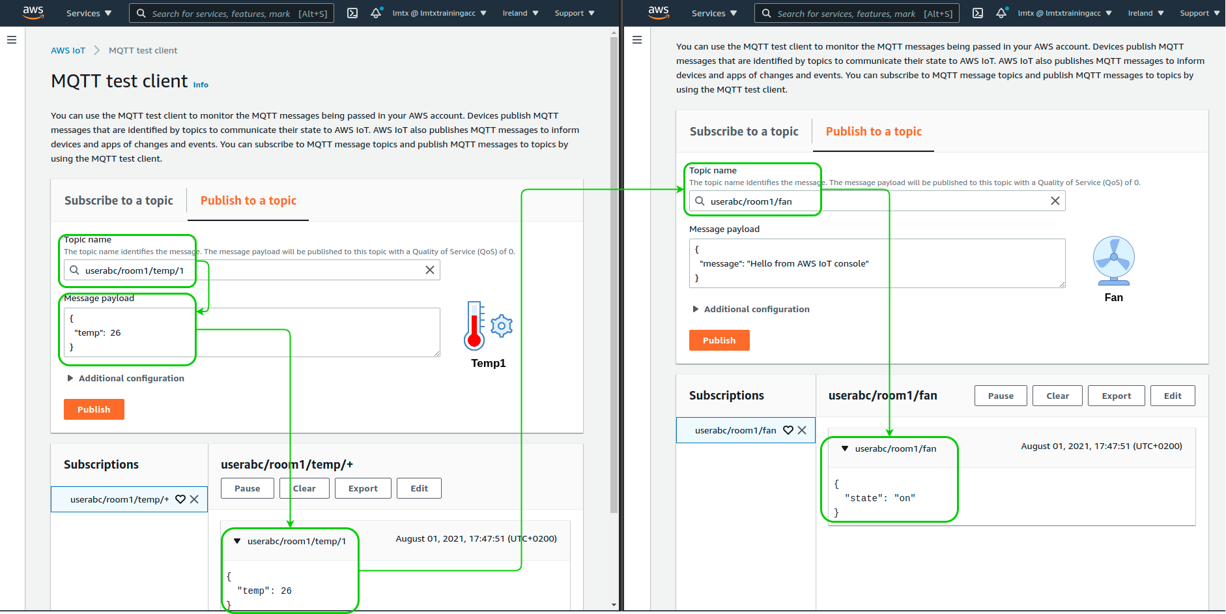Clear the userabc/room1/fan topic name field
Viewport: 1226px width, 614px height.
click(1055, 201)
